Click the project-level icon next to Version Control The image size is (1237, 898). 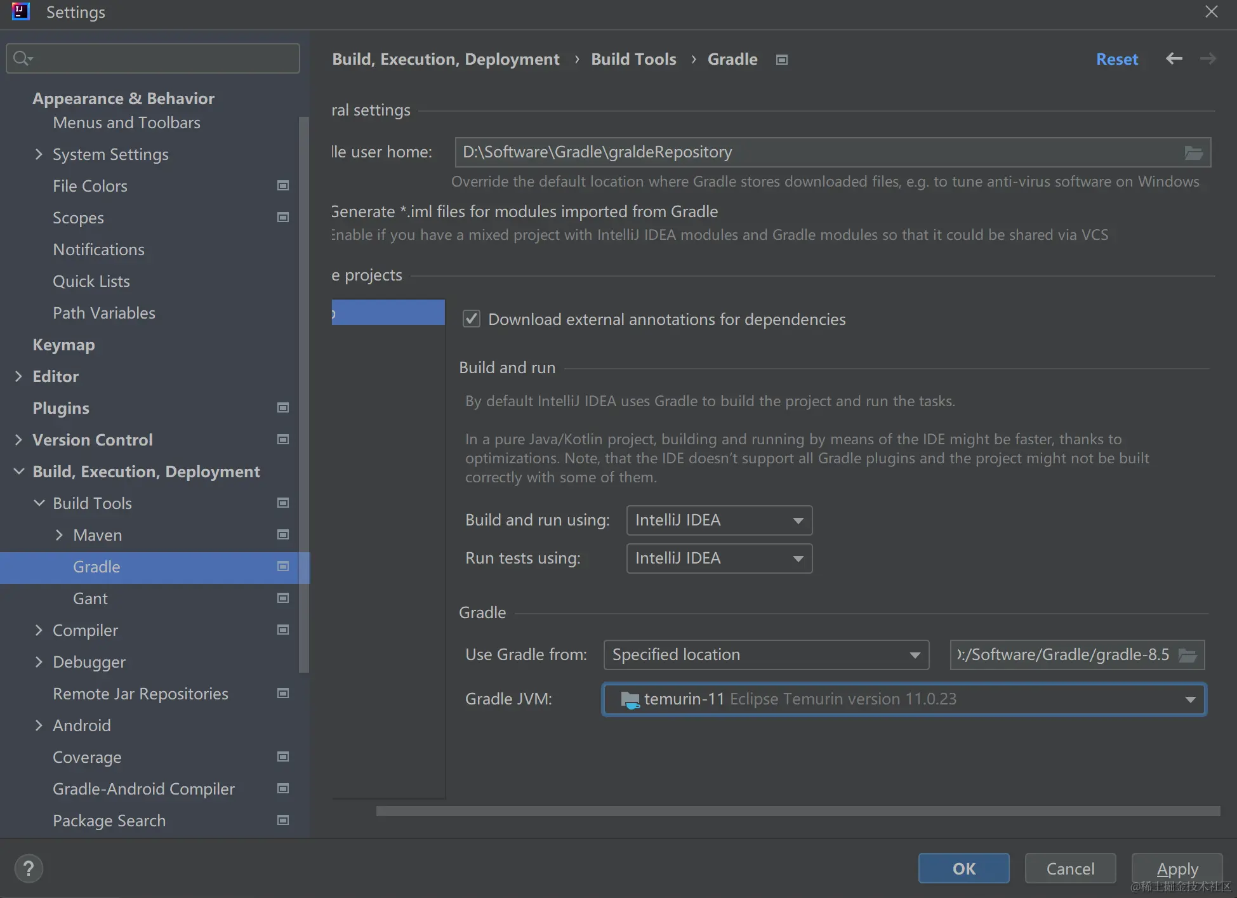pos(283,439)
